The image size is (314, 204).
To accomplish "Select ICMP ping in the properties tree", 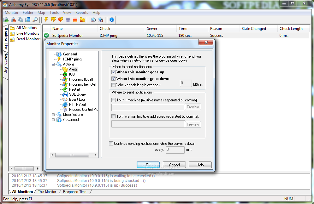I will click(x=72, y=59).
